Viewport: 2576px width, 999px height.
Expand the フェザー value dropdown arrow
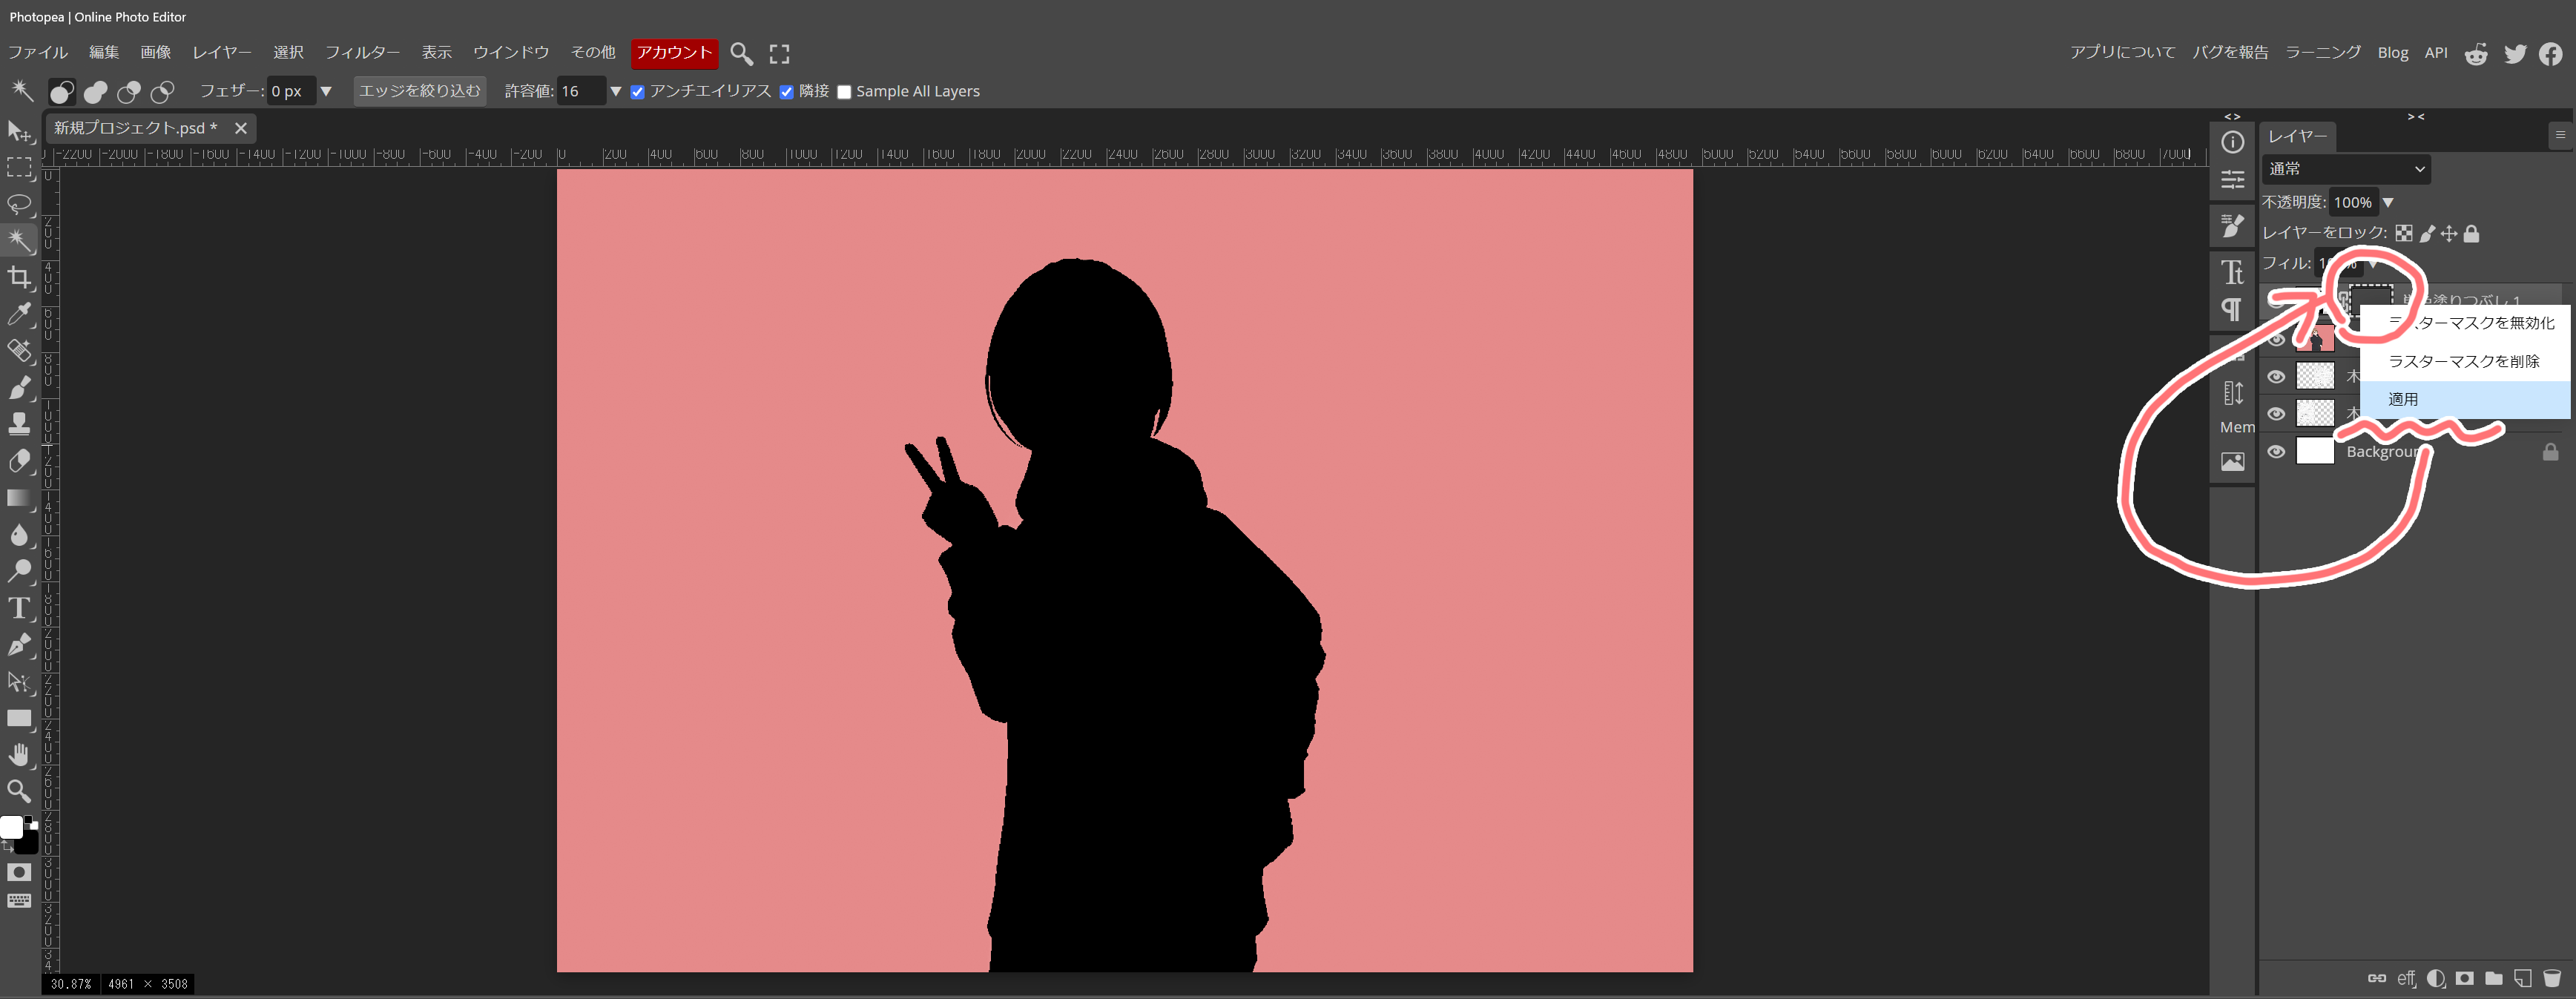(326, 91)
